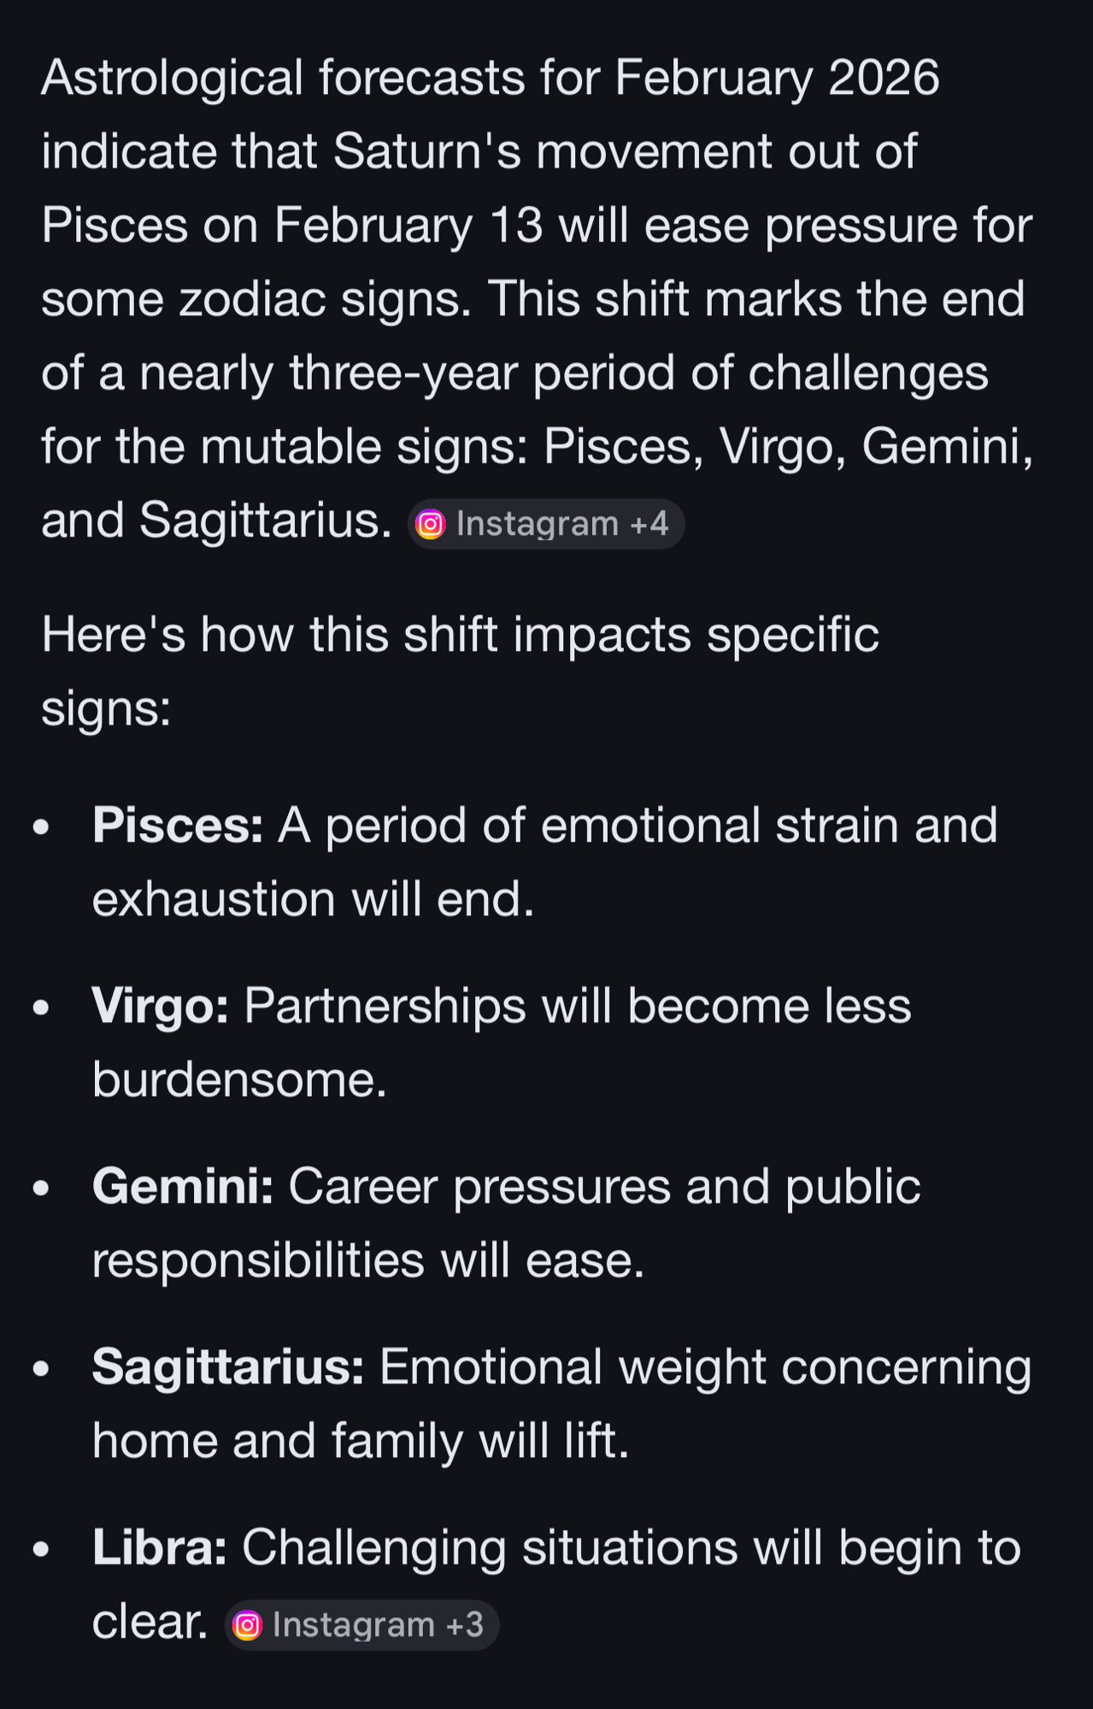Click the Instagram logo in the +4 source chip
This screenshot has width=1093, height=1709.
[x=430, y=524]
